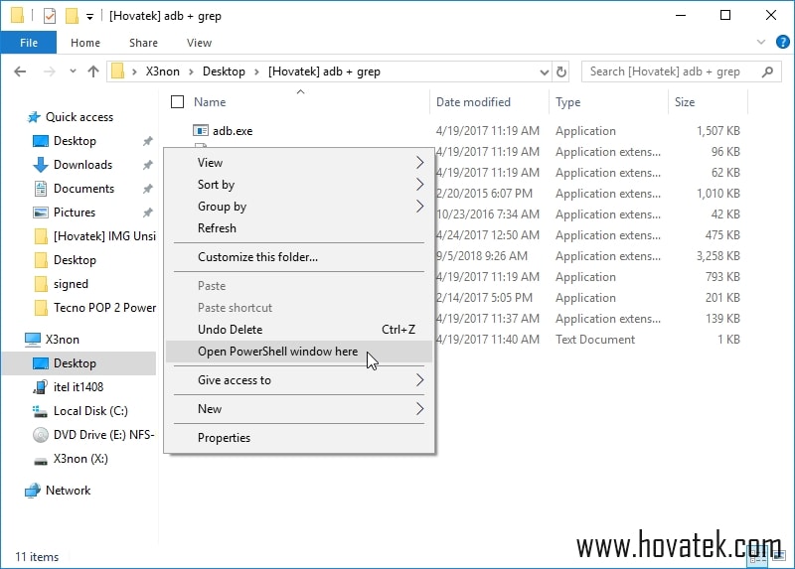This screenshot has width=795, height=569.
Task: Expand chevron after Desktop in breadcrumb
Action: tap(256, 71)
